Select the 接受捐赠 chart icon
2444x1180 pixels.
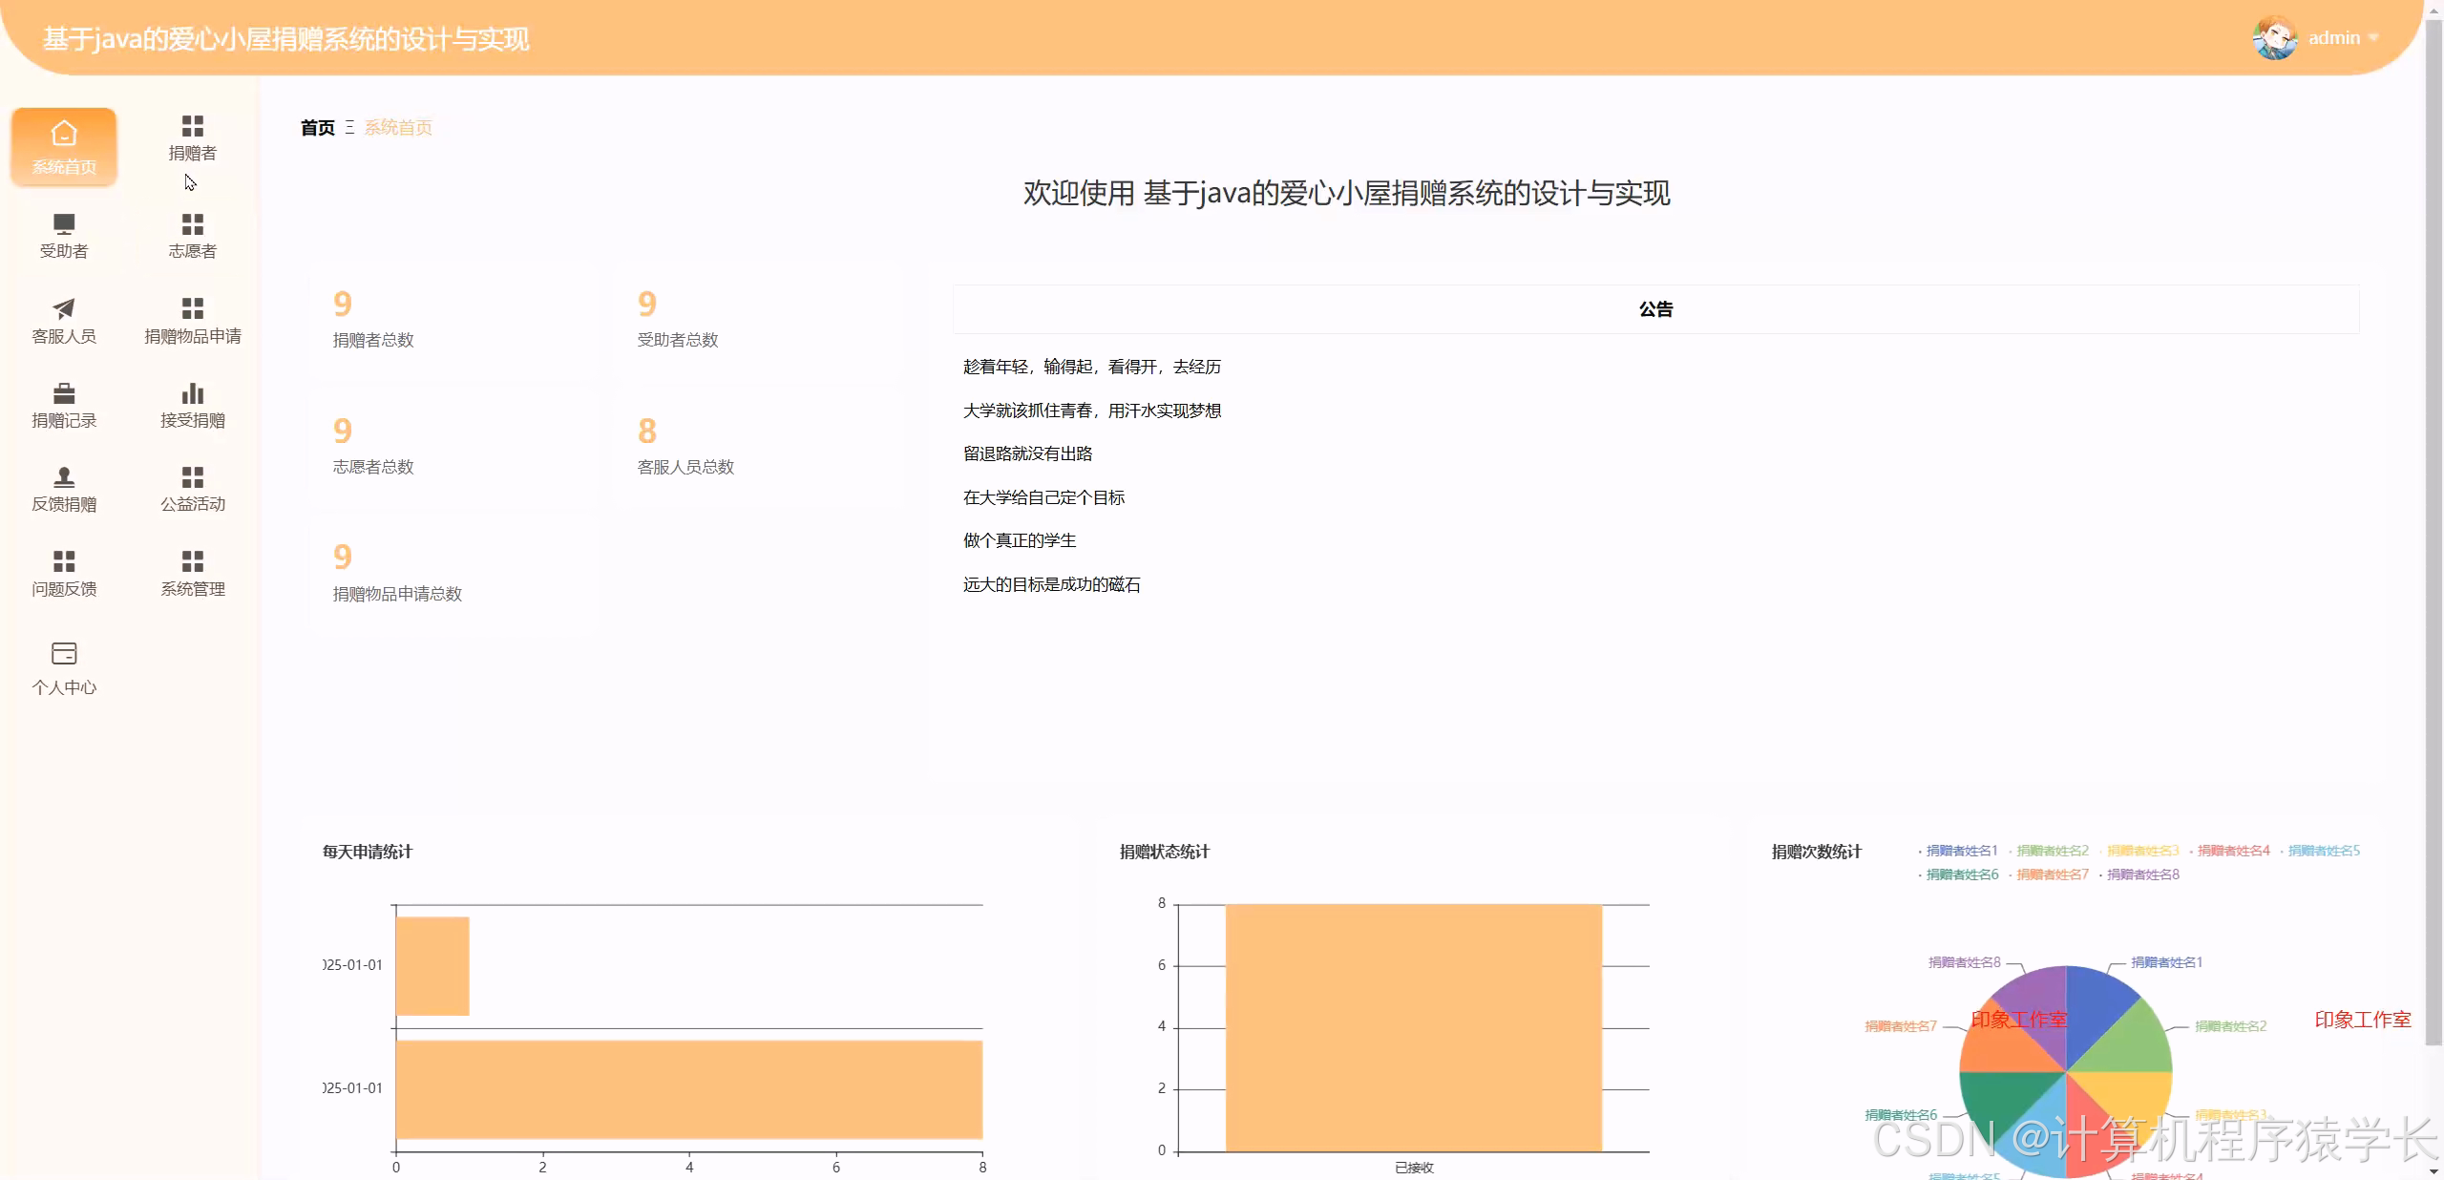pos(192,405)
